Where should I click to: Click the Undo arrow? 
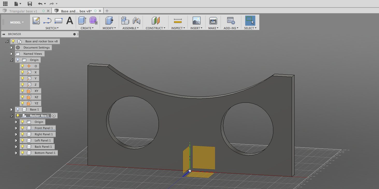40,4
